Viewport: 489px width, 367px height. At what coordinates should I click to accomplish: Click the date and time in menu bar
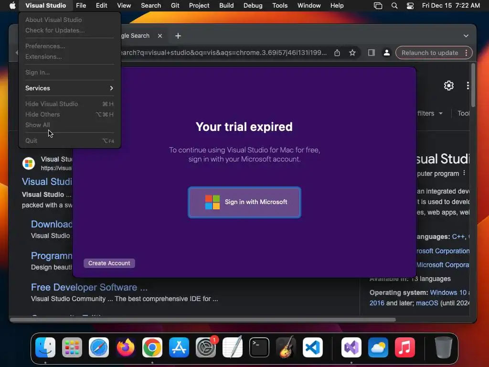451,5
